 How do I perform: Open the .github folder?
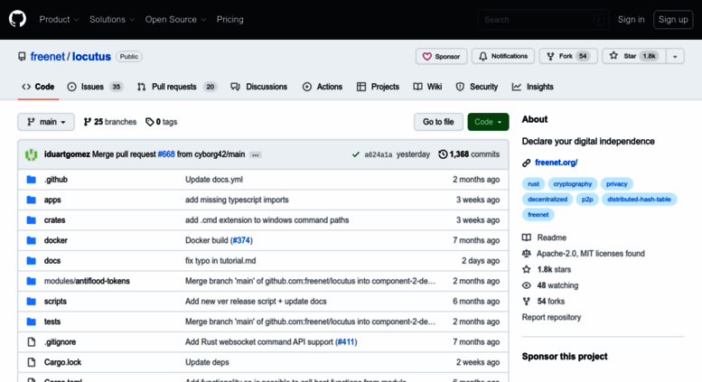(x=56, y=180)
